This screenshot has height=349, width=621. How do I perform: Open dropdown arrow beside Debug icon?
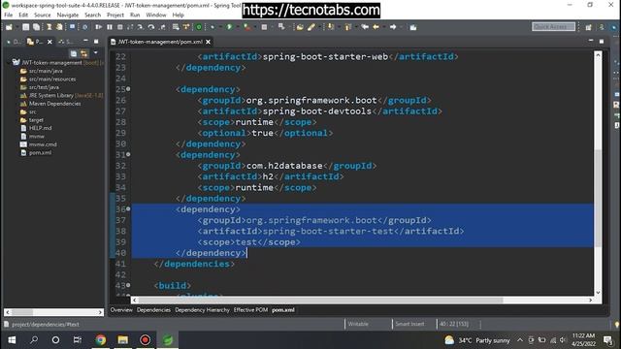click(220, 27)
